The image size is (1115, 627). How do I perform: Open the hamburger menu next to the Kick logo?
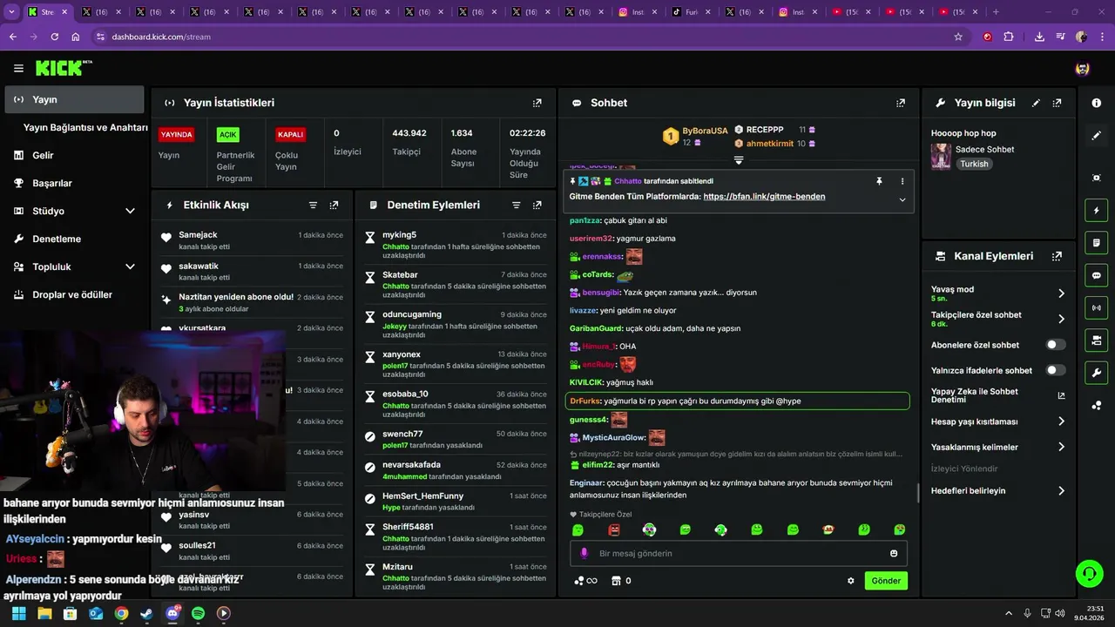(18, 68)
